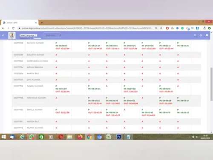Select the SWASTIK KUMAR student name

(36, 55)
